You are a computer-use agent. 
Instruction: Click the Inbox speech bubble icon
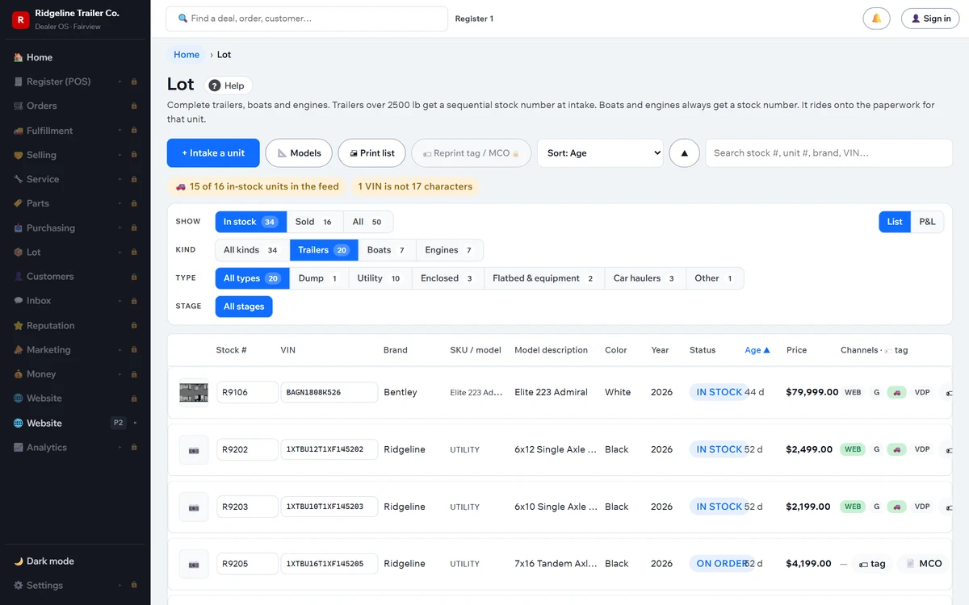(x=19, y=300)
